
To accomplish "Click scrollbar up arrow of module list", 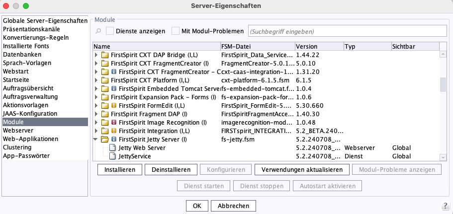I will 443,54.
